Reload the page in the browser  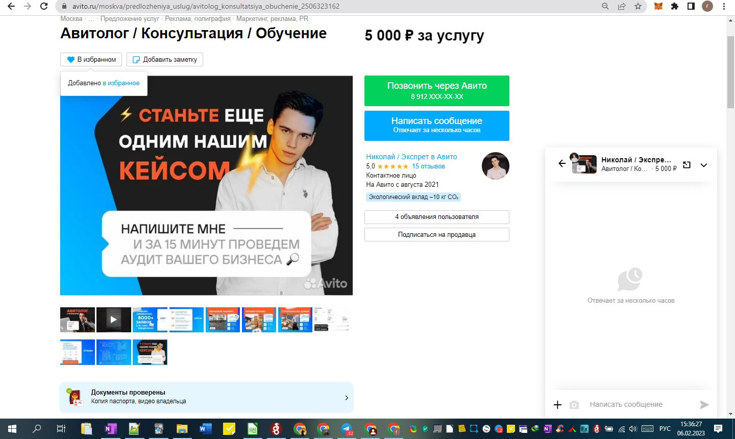tap(44, 6)
